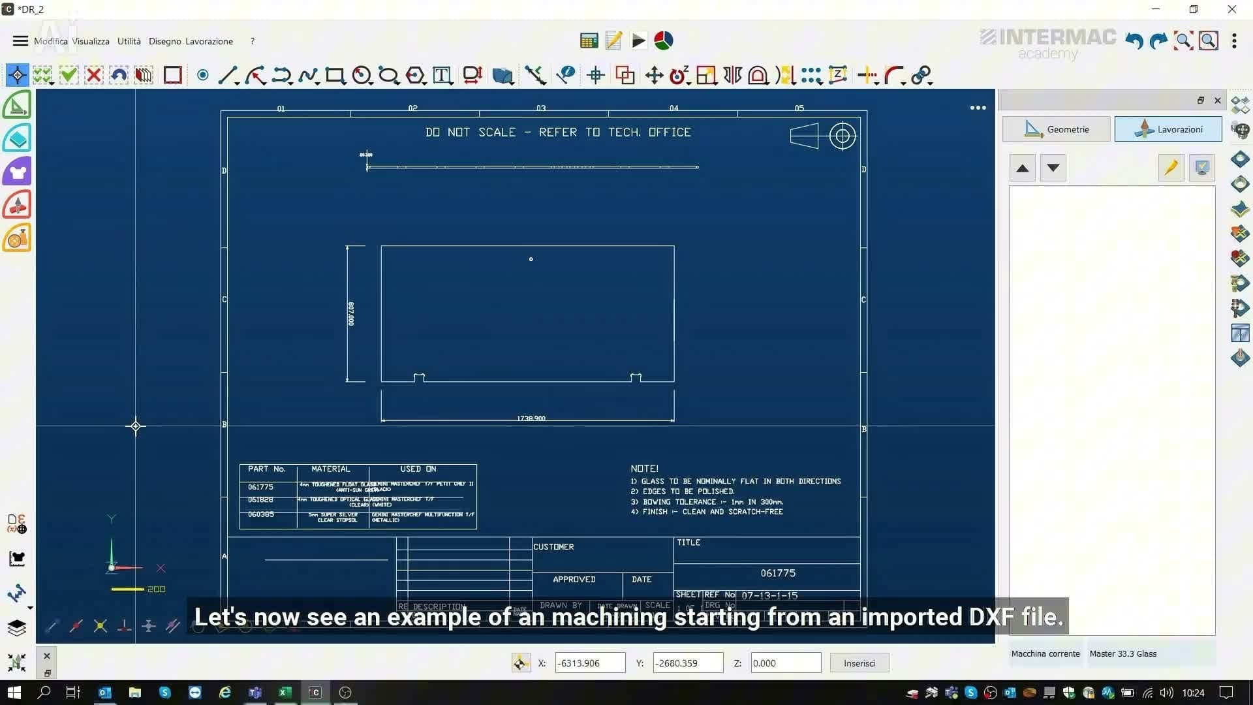Open the three-dot options menu at top right
1253x705 pixels.
(x=1234, y=41)
